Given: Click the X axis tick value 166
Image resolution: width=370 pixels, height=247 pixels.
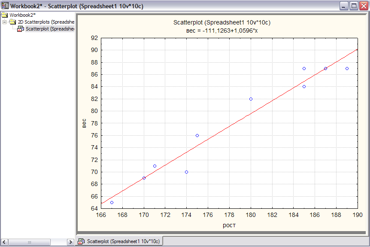Looking at the screenshot, I should click(101, 215).
